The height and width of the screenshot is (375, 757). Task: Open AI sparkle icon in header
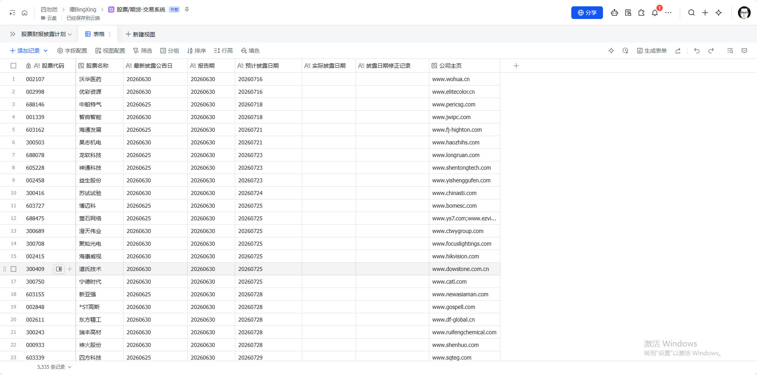click(719, 13)
